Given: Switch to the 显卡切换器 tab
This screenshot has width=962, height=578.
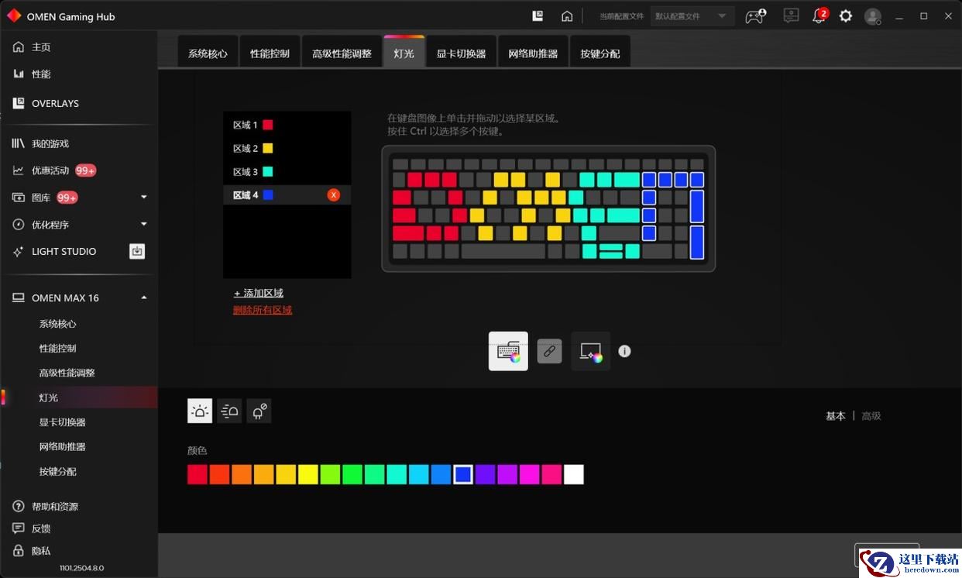Looking at the screenshot, I should pyautogui.click(x=461, y=53).
